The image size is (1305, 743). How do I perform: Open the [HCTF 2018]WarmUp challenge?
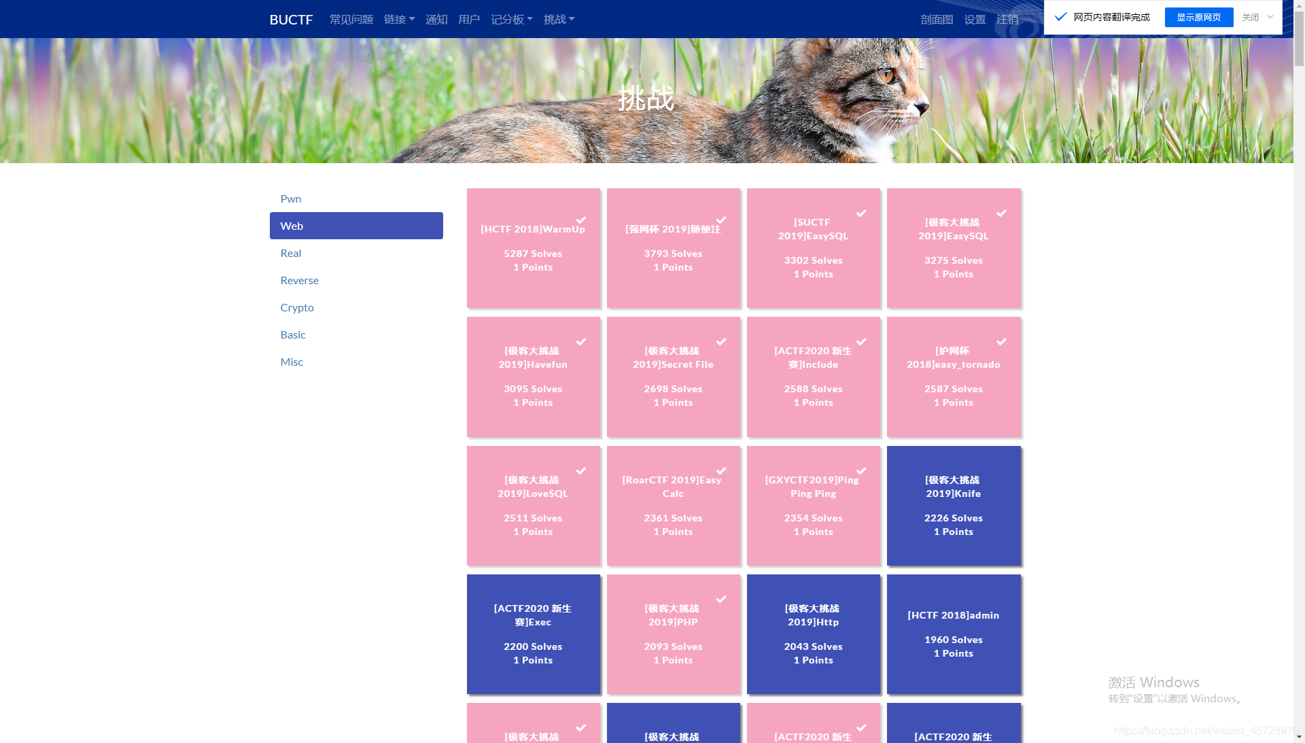pyautogui.click(x=534, y=248)
